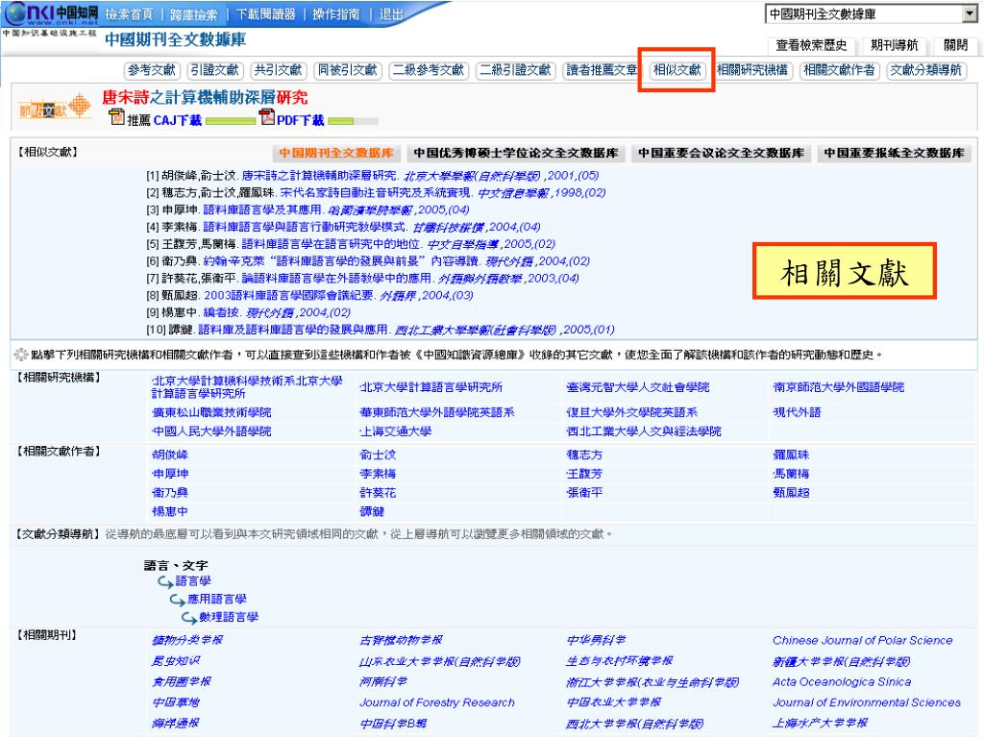Click the 節點文獻 logo graphic

coord(55,108)
